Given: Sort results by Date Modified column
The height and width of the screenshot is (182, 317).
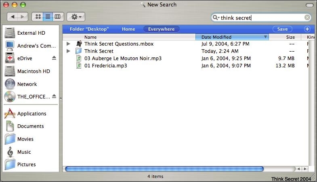Looking at the screenshot, I should pyautogui.click(x=232, y=37).
